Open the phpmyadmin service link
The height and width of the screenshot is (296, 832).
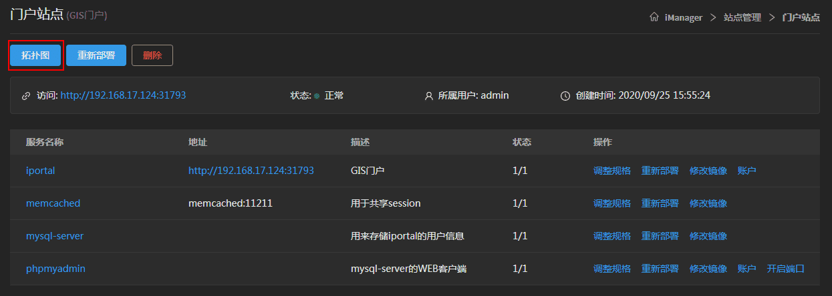tap(55, 269)
